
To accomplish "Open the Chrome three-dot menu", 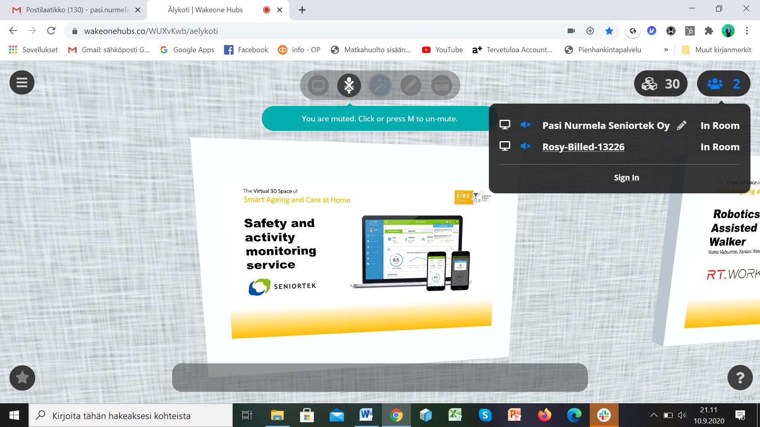I will pyautogui.click(x=747, y=31).
